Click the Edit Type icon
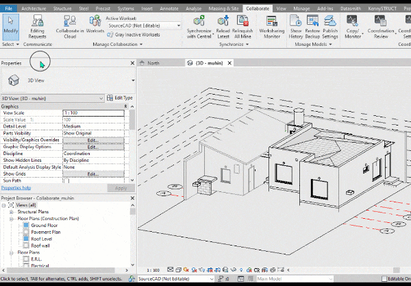 (x=110, y=98)
